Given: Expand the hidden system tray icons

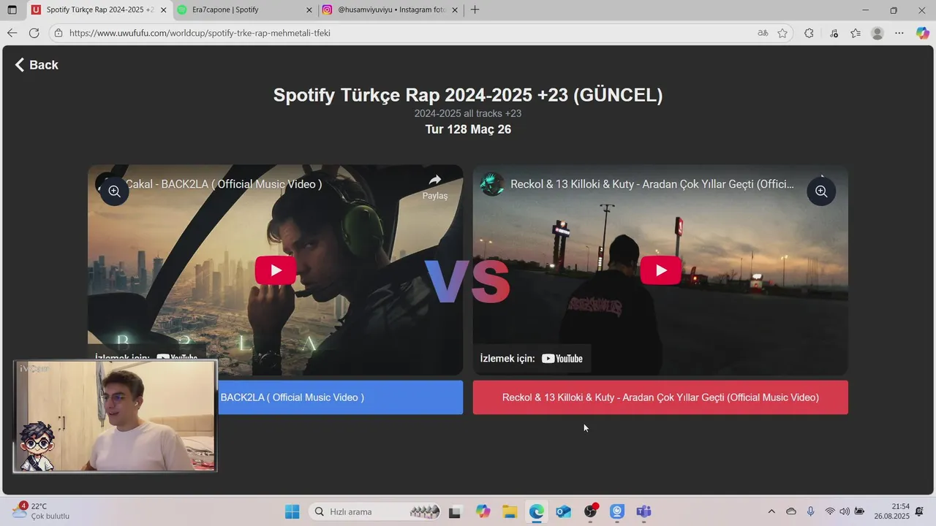Looking at the screenshot, I should coord(771,511).
